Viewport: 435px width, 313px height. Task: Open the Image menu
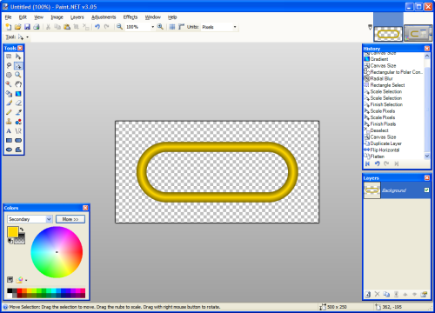pyautogui.click(x=57, y=17)
